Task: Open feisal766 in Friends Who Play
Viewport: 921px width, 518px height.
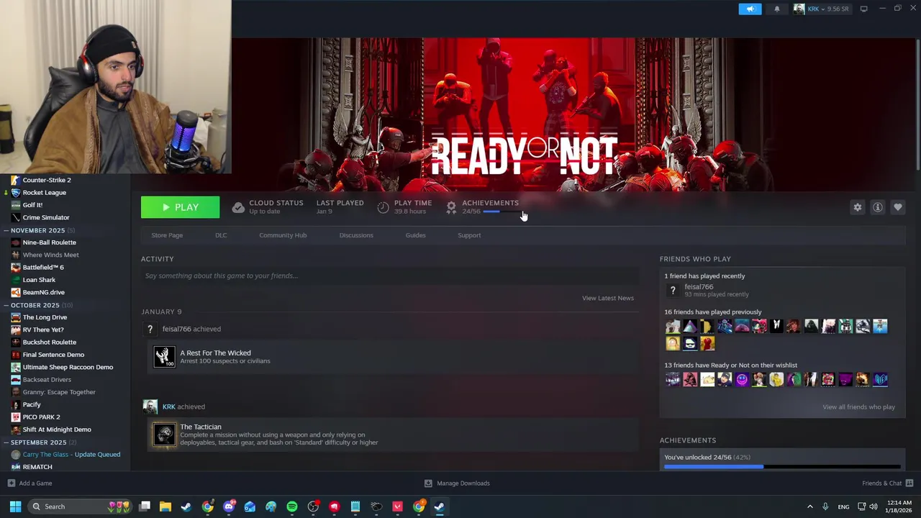Action: (x=699, y=286)
